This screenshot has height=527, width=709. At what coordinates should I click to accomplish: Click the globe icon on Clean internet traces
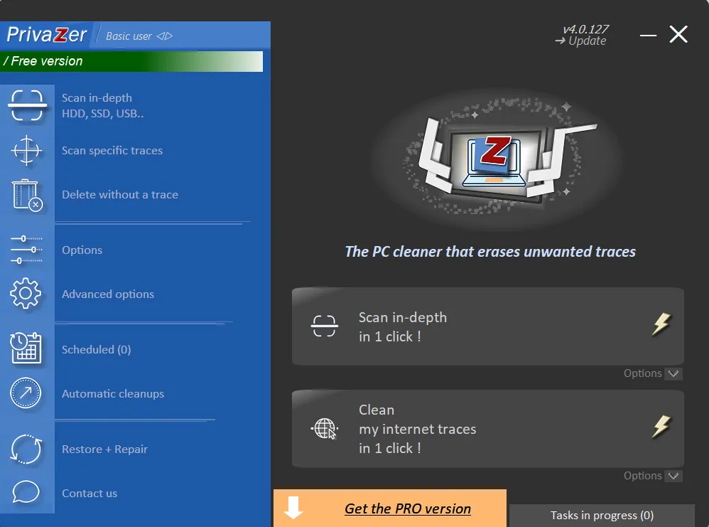pos(325,428)
